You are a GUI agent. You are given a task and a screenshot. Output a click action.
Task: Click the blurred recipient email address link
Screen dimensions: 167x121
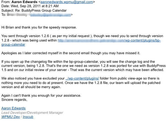coord(53,14)
